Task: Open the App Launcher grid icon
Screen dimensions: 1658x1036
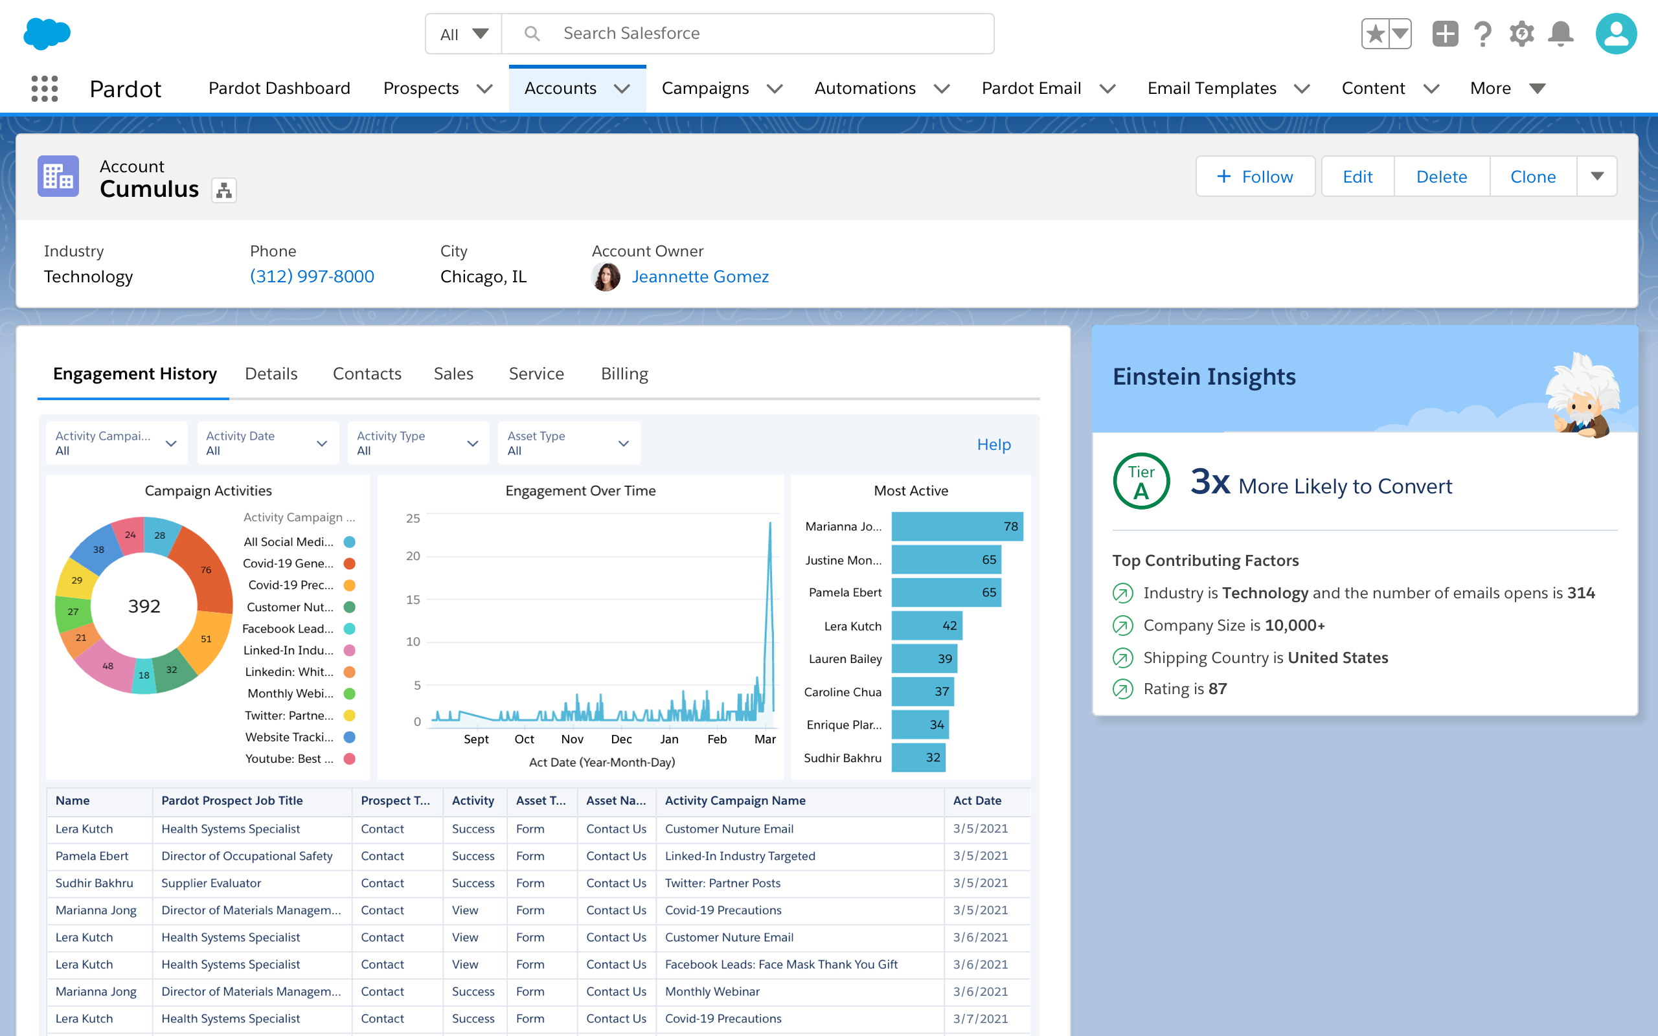Action: 45,89
